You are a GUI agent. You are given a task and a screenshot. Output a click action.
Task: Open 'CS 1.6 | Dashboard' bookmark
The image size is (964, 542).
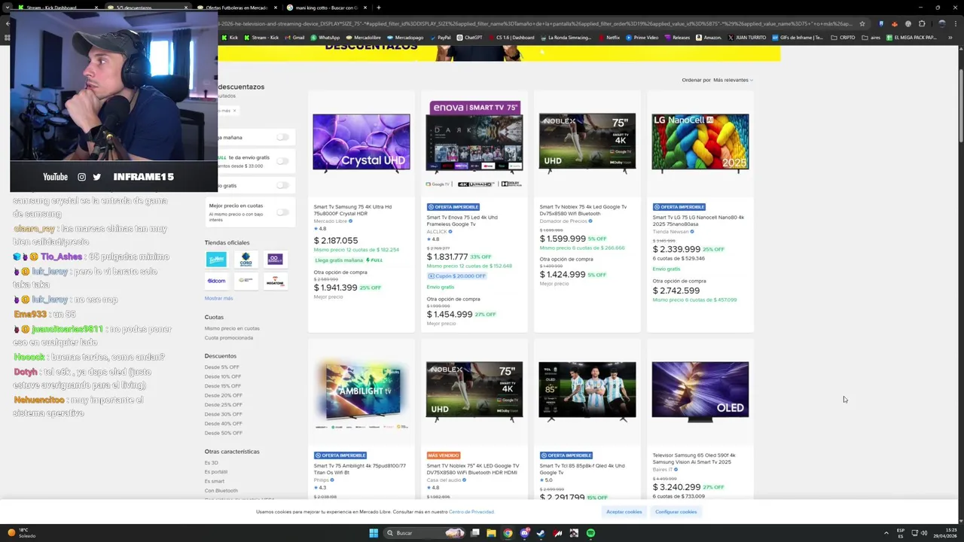512,38
